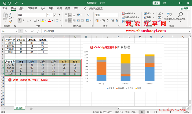
Task: Click the Save icon in title bar
Action: (x=5, y=3)
